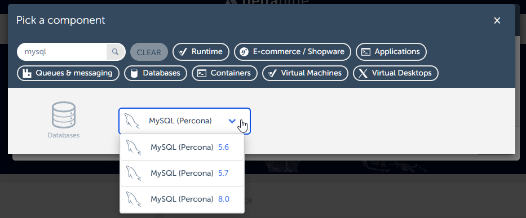Pick MySQL (Percona) 5.6 from list

(x=182, y=147)
